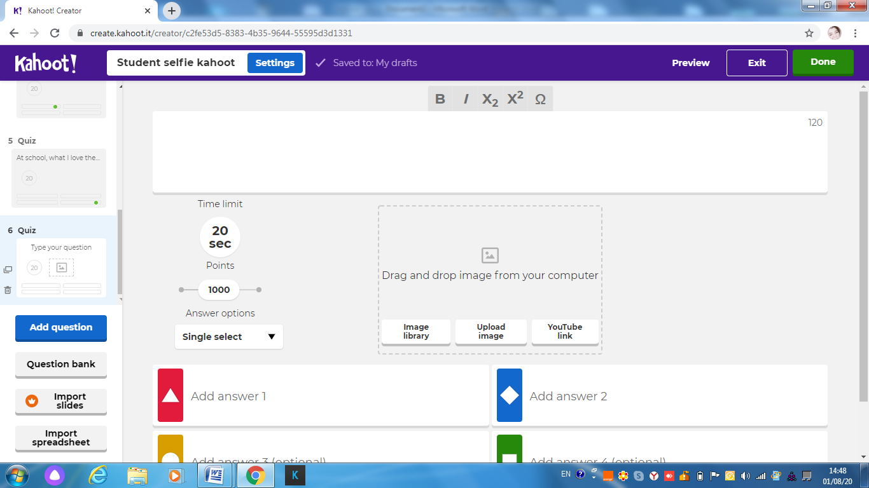Delete question 6 with the trash icon
This screenshot has height=488, width=869.
8,290
